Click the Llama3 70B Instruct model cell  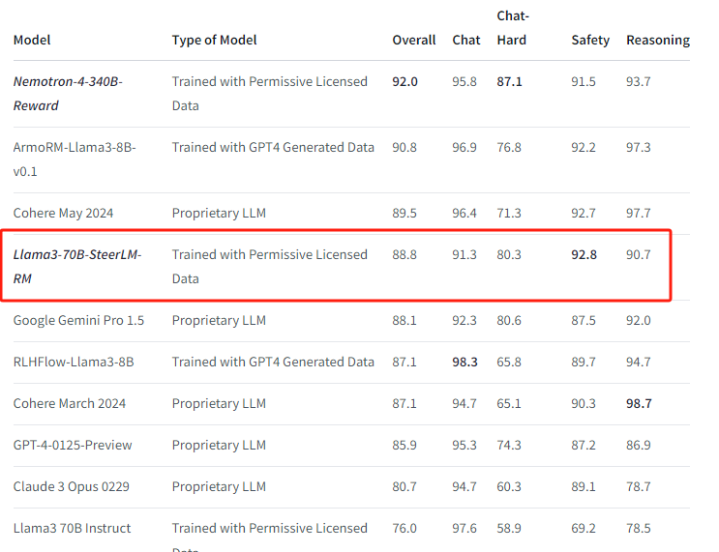point(72,528)
